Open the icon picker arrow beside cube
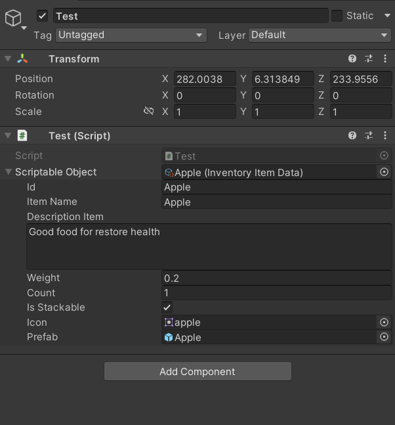The image size is (395, 425). pyautogui.click(x=24, y=28)
